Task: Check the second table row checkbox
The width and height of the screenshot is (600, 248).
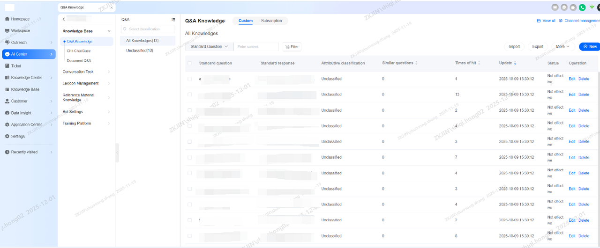Action: click(x=190, y=95)
